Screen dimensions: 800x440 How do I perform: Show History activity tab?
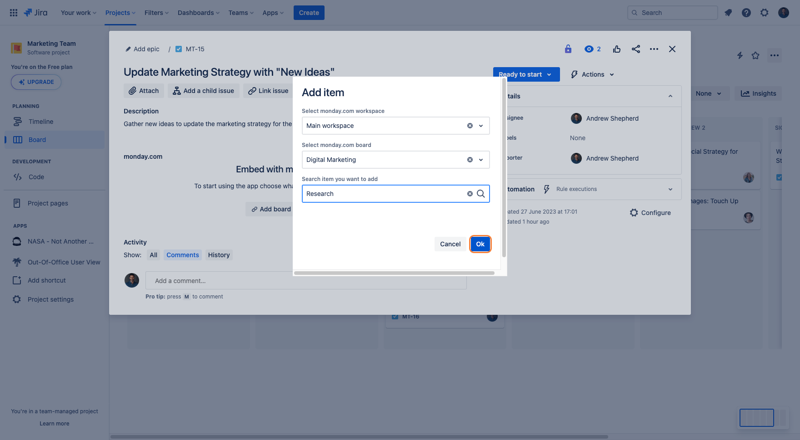(219, 255)
